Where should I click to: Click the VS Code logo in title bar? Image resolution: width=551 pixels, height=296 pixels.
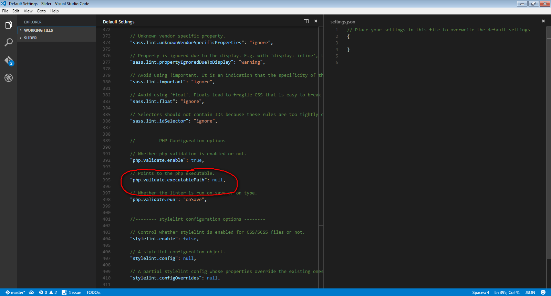tap(3, 3)
